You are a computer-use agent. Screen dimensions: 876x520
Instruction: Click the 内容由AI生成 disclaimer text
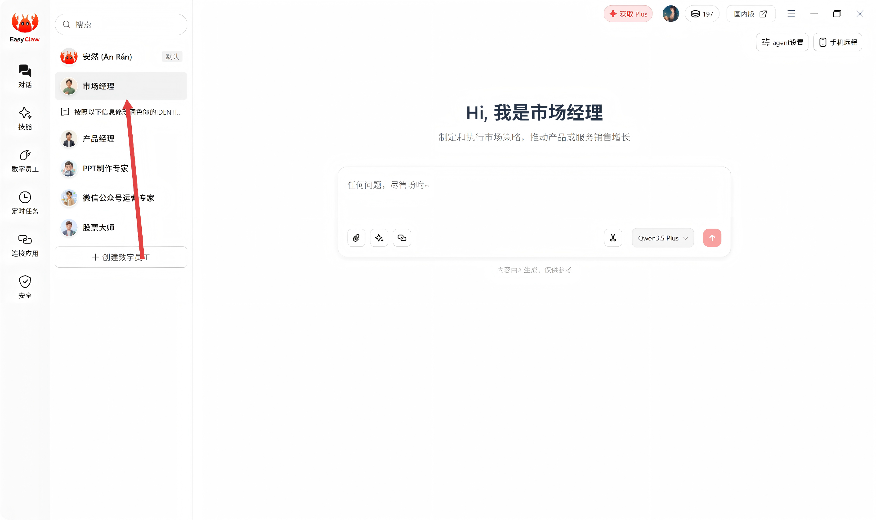[534, 270]
